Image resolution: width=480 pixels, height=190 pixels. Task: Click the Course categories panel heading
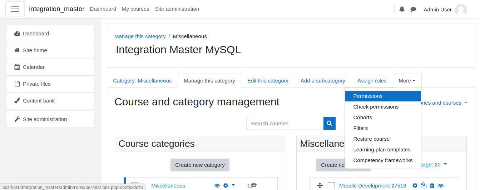click(157, 144)
